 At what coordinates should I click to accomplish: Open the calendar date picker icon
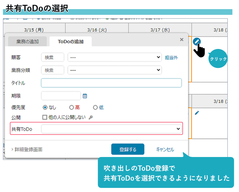click(x=85, y=96)
